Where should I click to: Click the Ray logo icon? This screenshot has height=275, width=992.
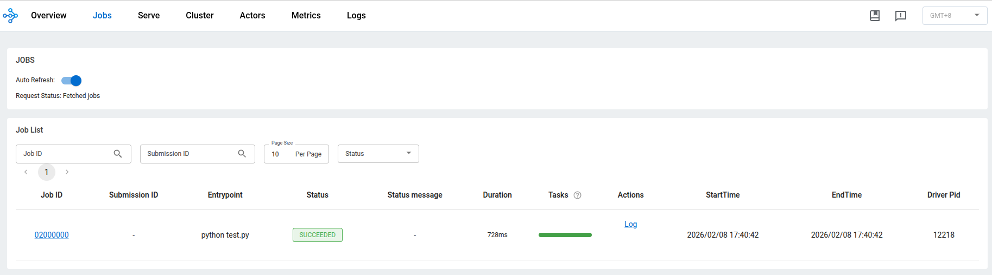10,16
